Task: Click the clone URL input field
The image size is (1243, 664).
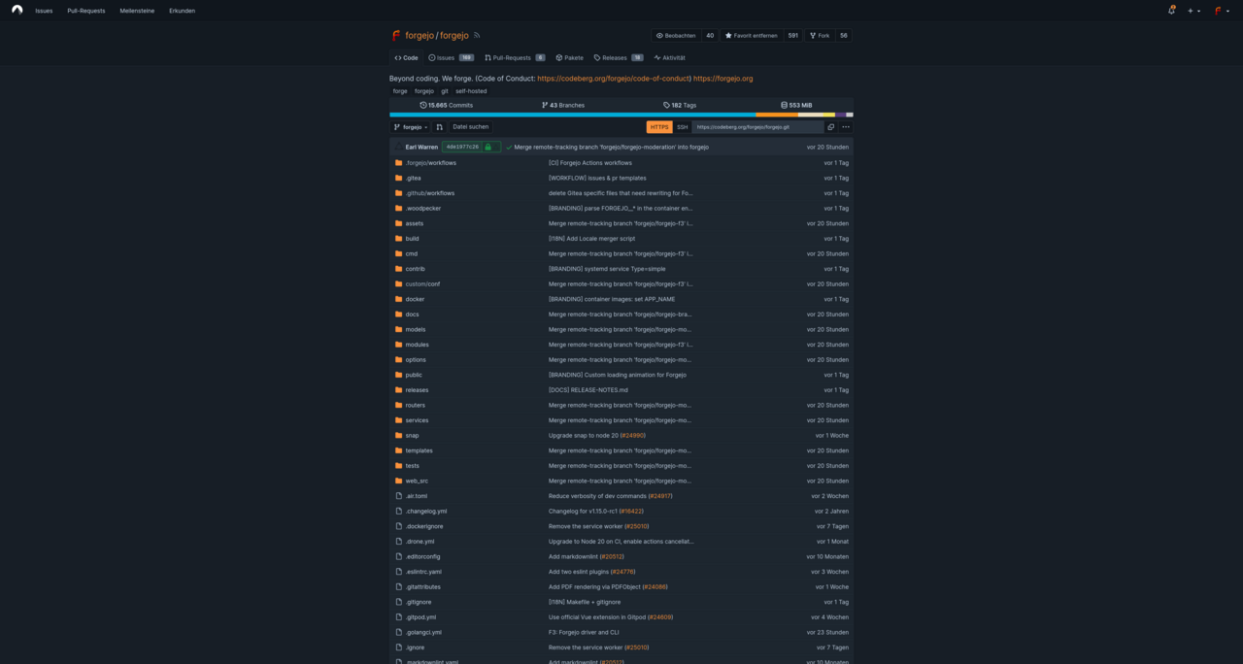Action: (757, 126)
